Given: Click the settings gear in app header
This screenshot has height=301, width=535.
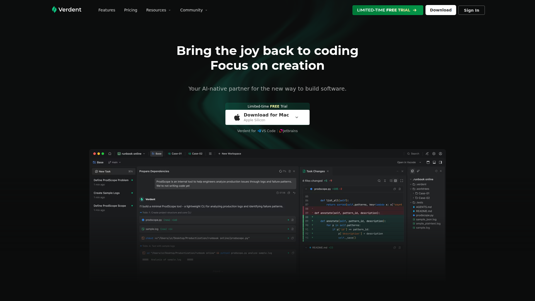Looking at the screenshot, I should 434,154.
